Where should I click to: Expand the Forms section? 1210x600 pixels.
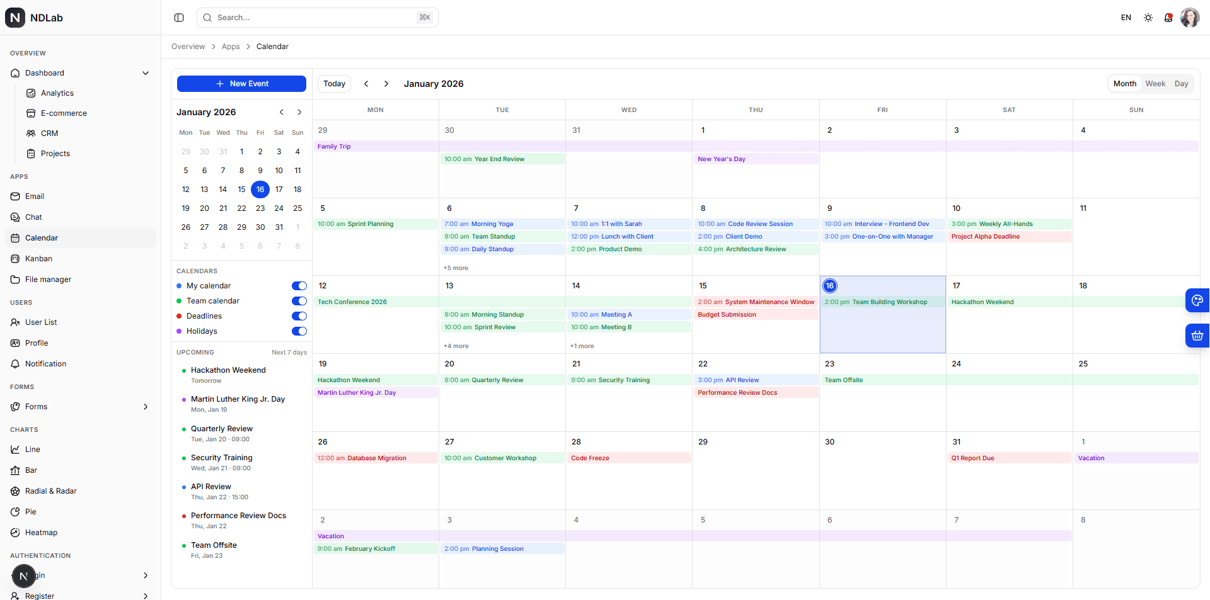tap(146, 406)
